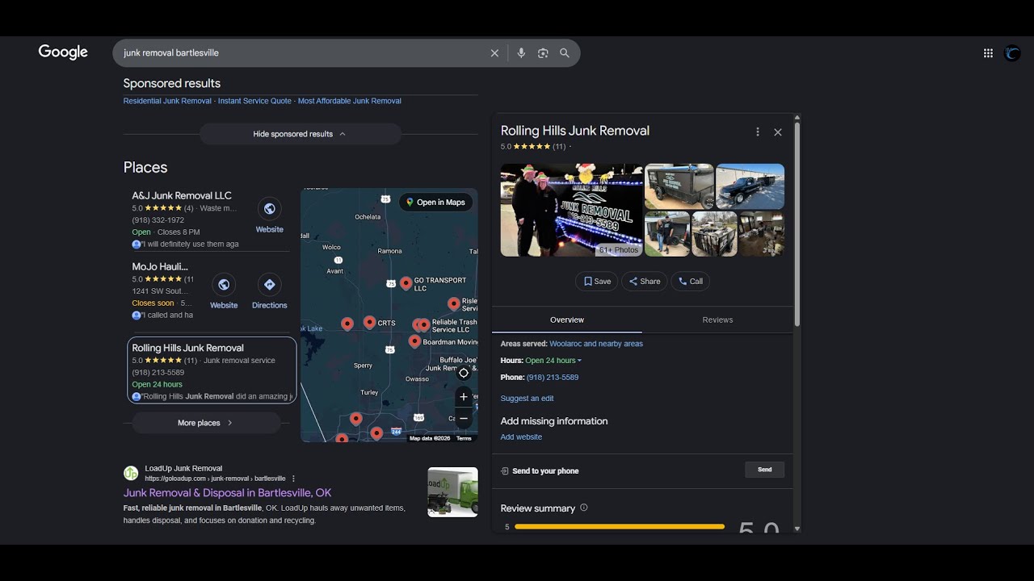Select Rolling Hills Junk Removal in Places list

click(212, 370)
